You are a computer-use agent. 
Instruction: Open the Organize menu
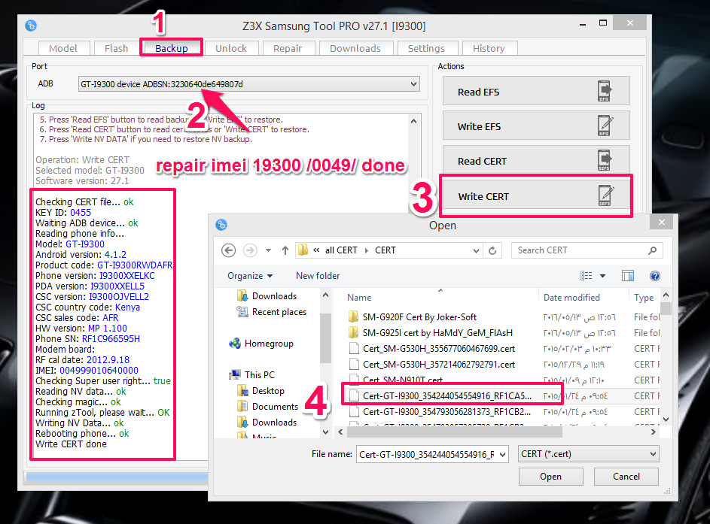tap(250, 276)
